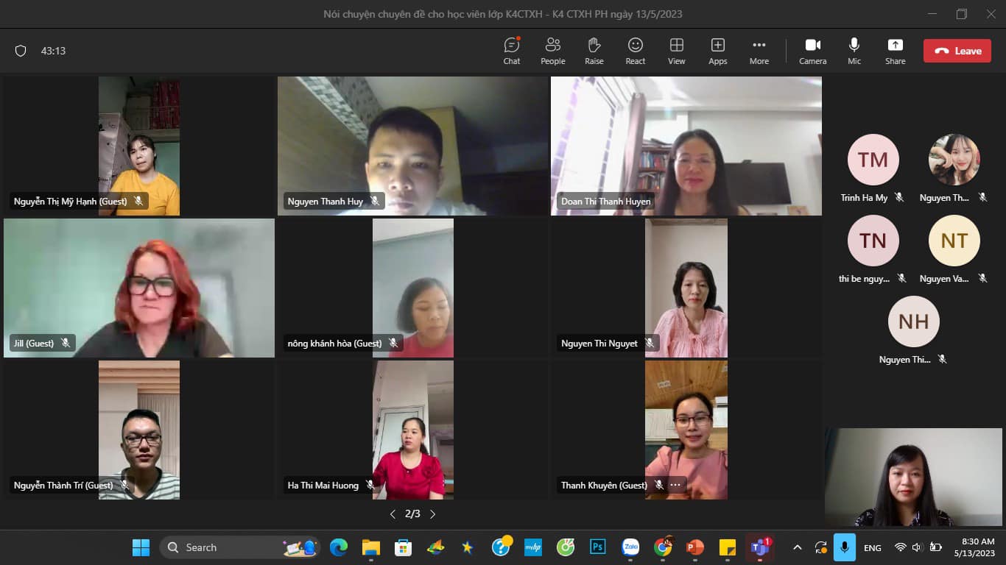
Task: Expand the View layout options
Action: click(676, 51)
